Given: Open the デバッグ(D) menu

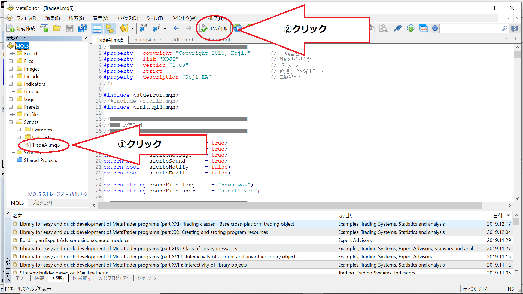Looking at the screenshot, I should pyautogui.click(x=127, y=18).
